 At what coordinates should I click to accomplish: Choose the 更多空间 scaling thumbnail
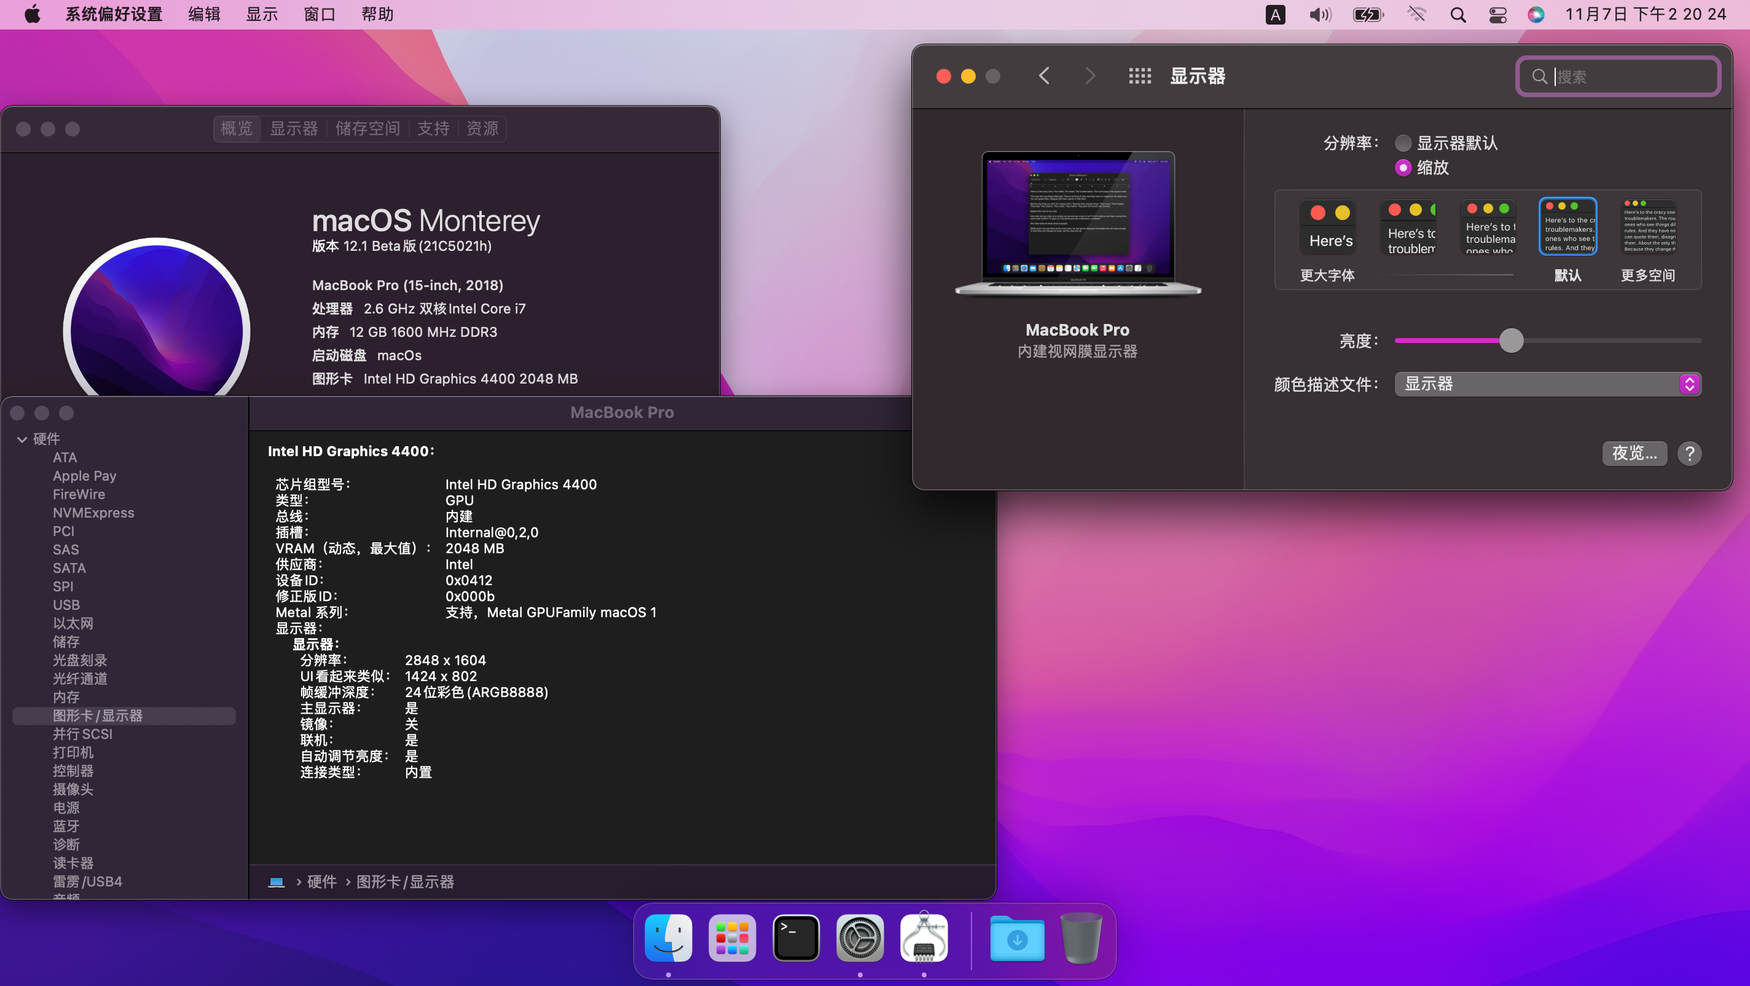pyautogui.click(x=1649, y=227)
